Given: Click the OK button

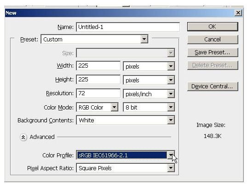Looking at the screenshot, I should point(213,27).
